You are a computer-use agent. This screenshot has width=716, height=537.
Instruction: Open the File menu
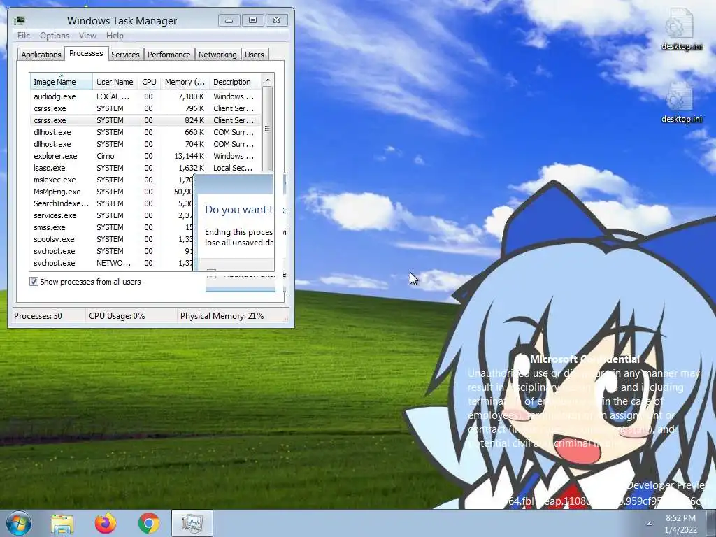click(x=24, y=36)
